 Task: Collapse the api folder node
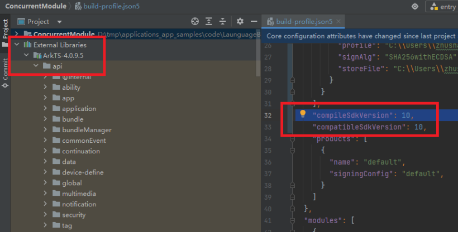(36, 66)
